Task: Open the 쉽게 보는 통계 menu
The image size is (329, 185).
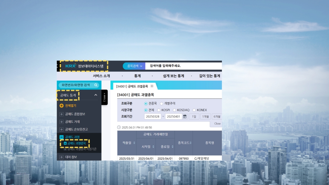Action: 173,76
